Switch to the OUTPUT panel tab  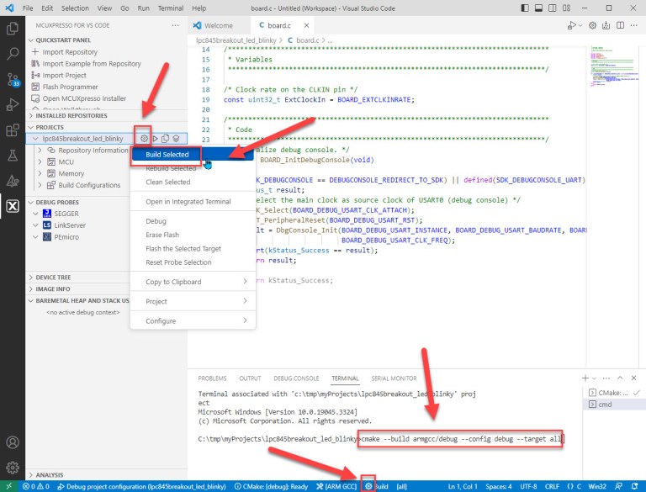[250, 378]
